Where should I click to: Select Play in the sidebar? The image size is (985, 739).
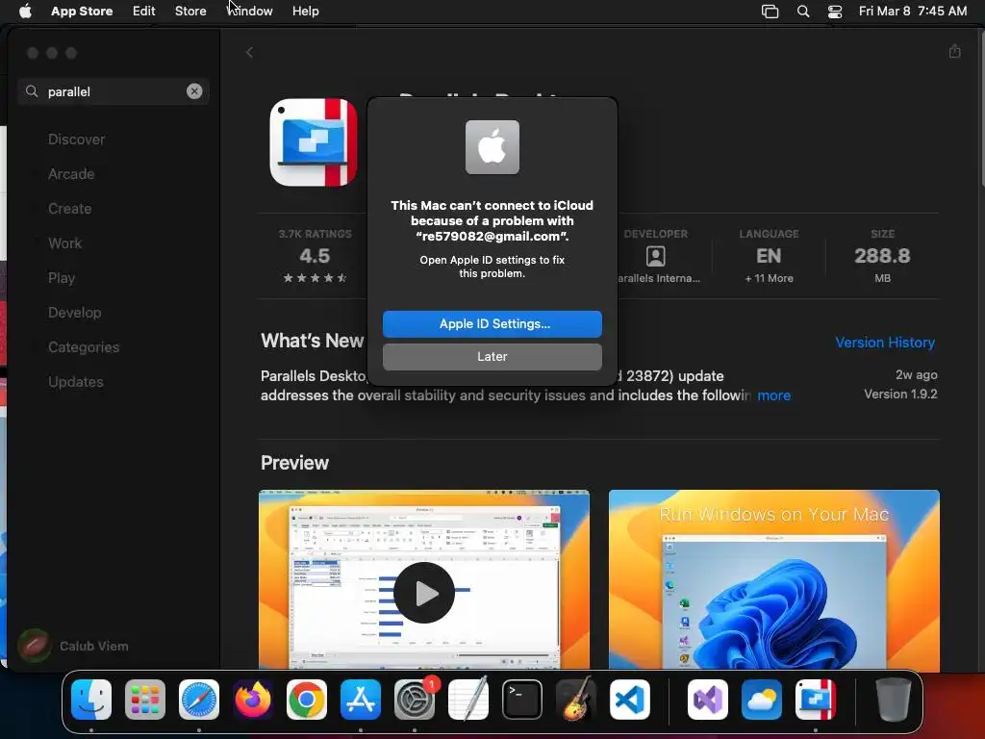62,278
